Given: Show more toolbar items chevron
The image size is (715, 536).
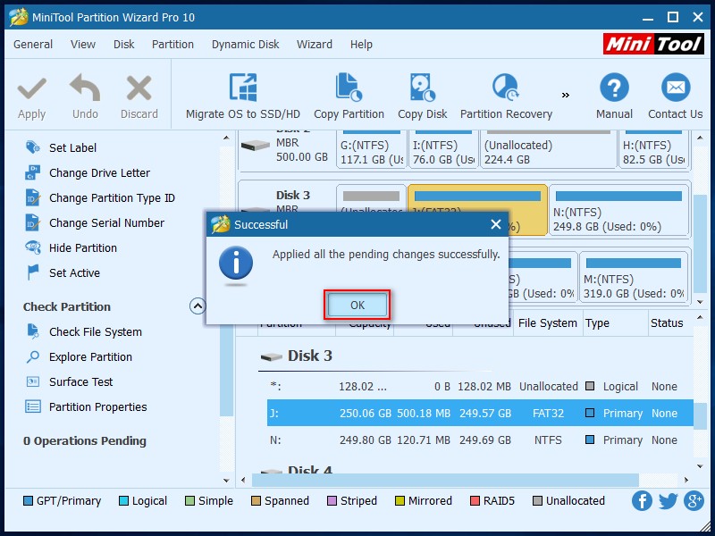Looking at the screenshot, I should pos(566,95).
